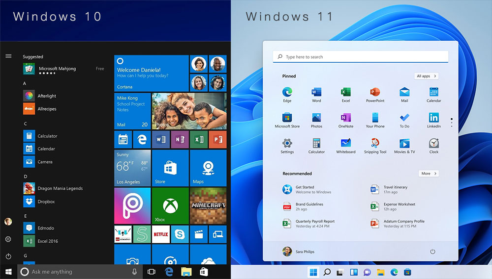Screen dimensions: 492x279
Task: Open Snipping Tool pinned app
Action: [x=375, y=146]
